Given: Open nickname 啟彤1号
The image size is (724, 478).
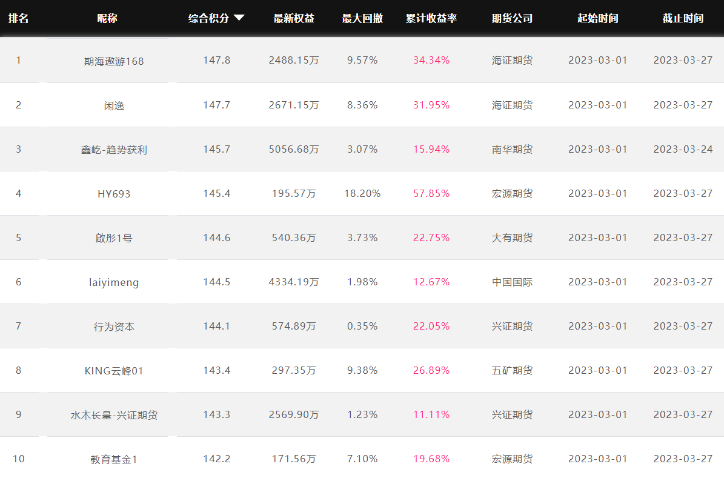Looking at the screenshot, I should pyautogui.click(x=114, y=238).
